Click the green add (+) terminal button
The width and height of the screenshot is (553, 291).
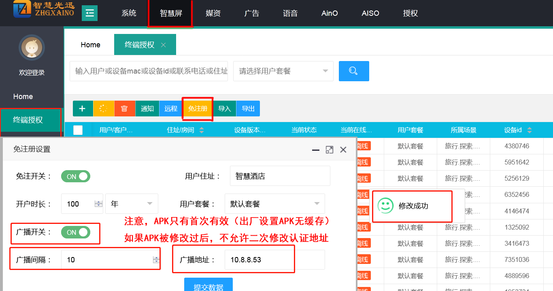(x=83, y=109)
